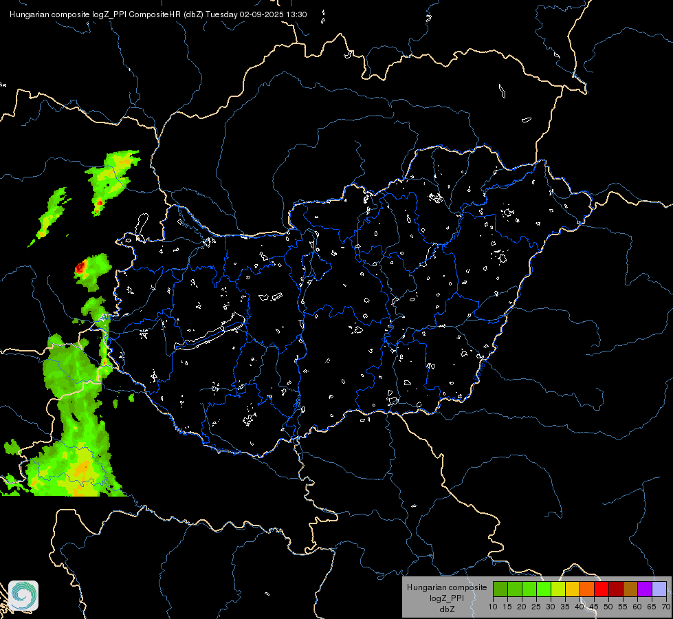Click the title text 'Hungarian composite logZ_PPI CompositeHR'
The height and width of the screenshot is (619, 673).
pyautogui.click(x=96, y=14)
